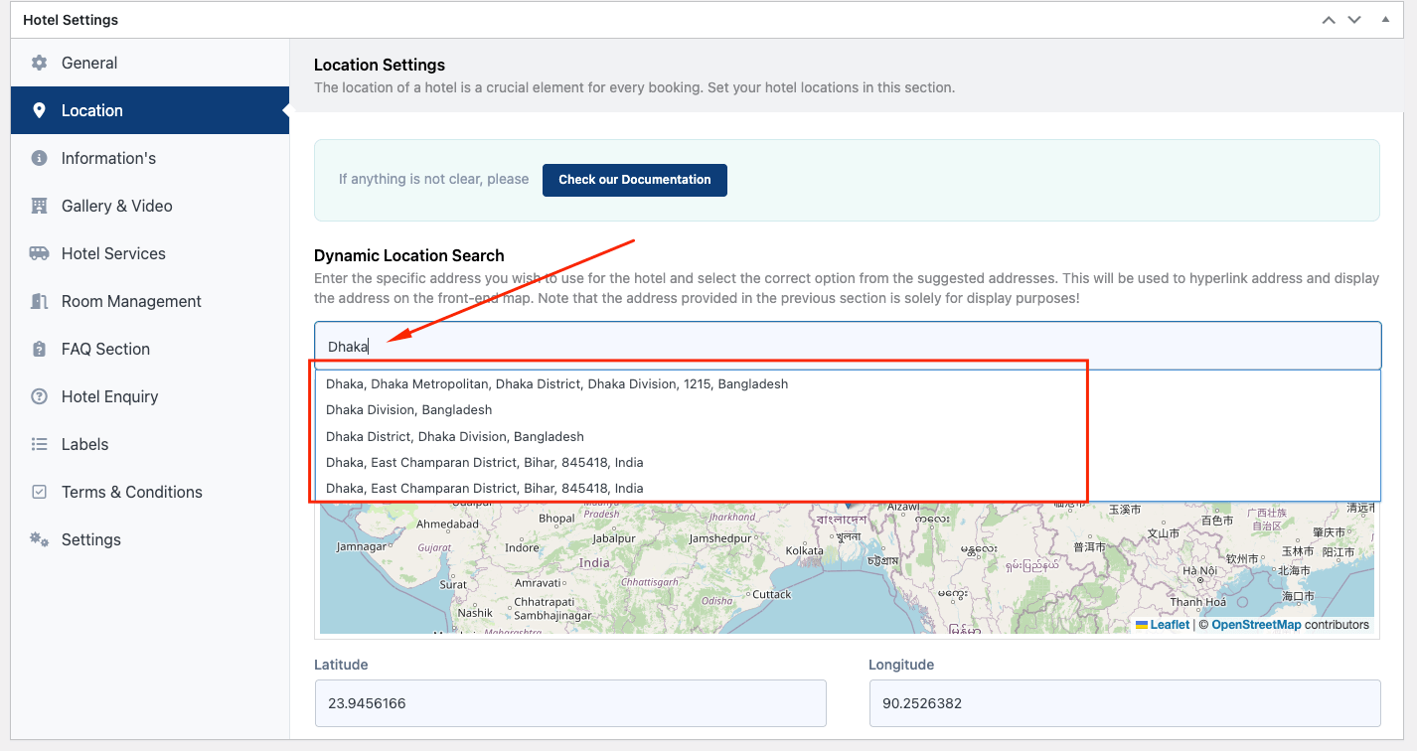Click the Hotel Enquiry question mark icon
Image resolution: width=1417 pixels, height=751 pixels.
[x=39, y=396]
